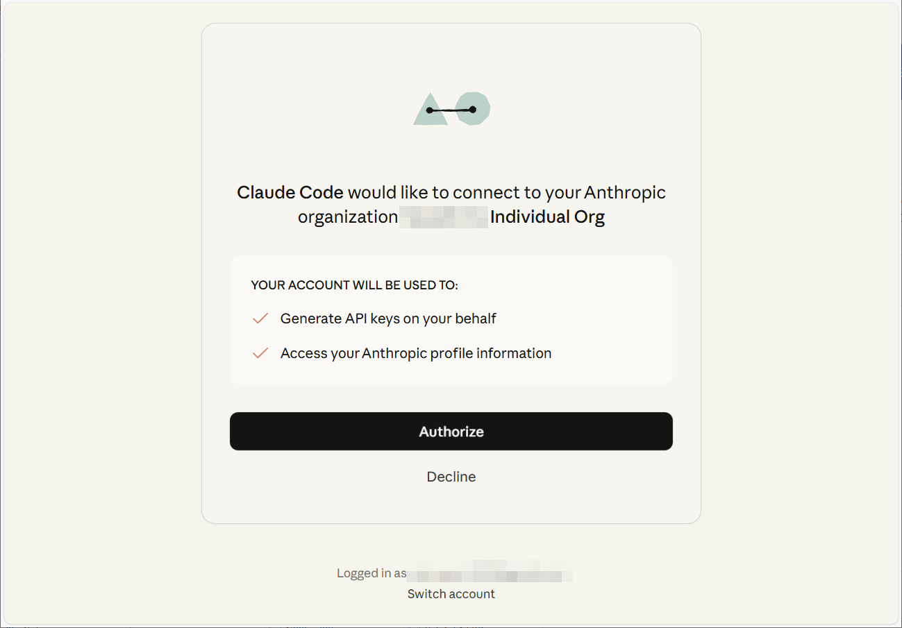Decline the connection request

click(451, 477)
